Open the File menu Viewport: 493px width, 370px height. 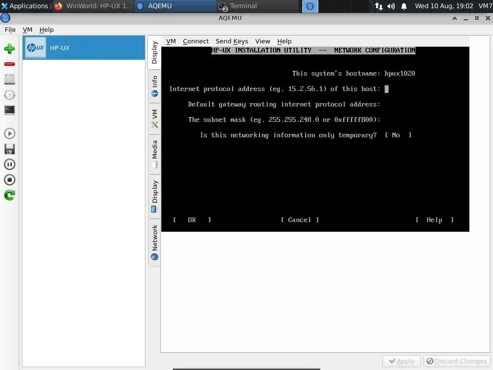coord(10,29)
